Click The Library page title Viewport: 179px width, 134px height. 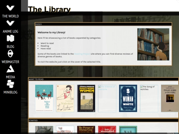point(49,9)
